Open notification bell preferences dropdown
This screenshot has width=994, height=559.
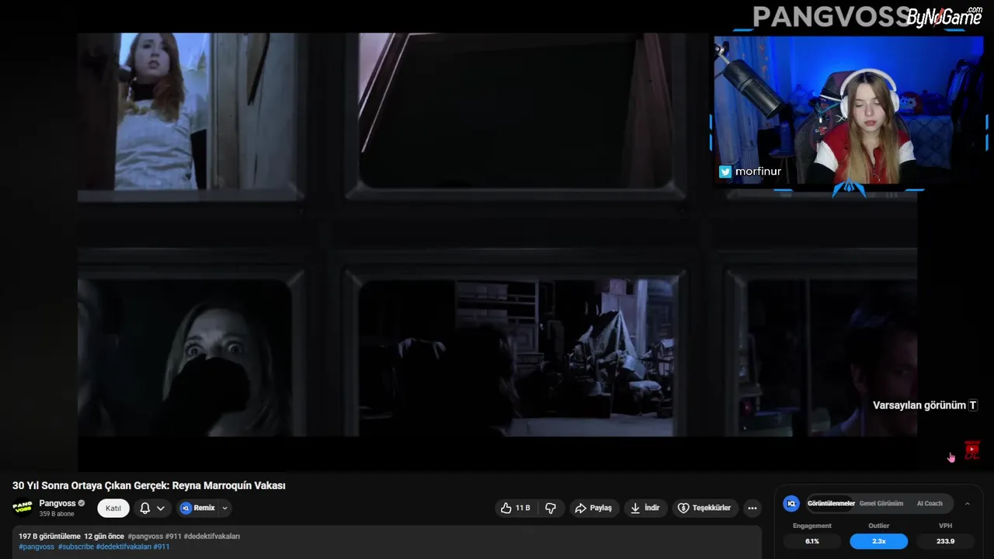[x=152, y=508]
